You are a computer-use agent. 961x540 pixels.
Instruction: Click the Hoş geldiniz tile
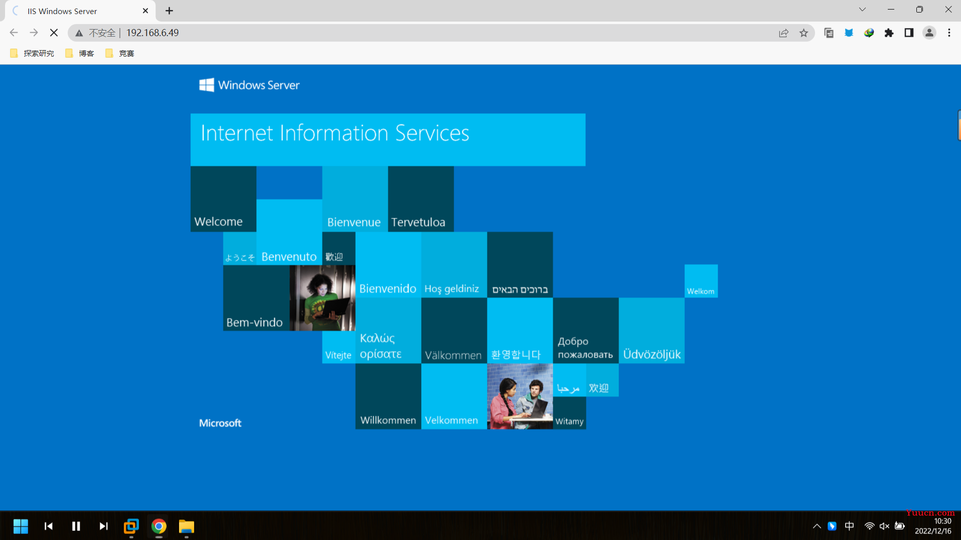point(454,264)
